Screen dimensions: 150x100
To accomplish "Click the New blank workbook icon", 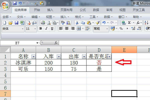I will click(4, 23).
